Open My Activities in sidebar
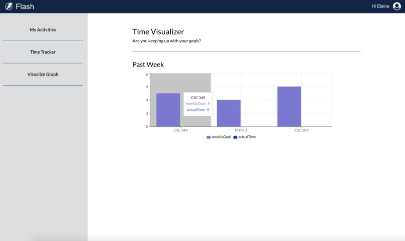405x241 pixels. tap(43, 30)
